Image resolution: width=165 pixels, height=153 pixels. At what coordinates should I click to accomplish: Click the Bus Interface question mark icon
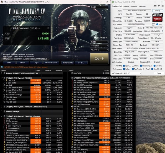[163, 31]
